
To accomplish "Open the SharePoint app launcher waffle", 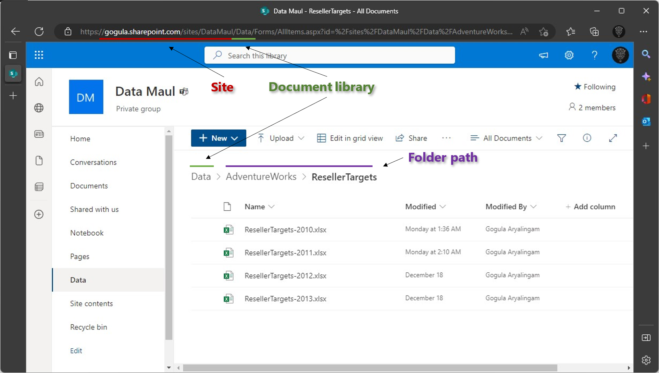I will point(39,55).
